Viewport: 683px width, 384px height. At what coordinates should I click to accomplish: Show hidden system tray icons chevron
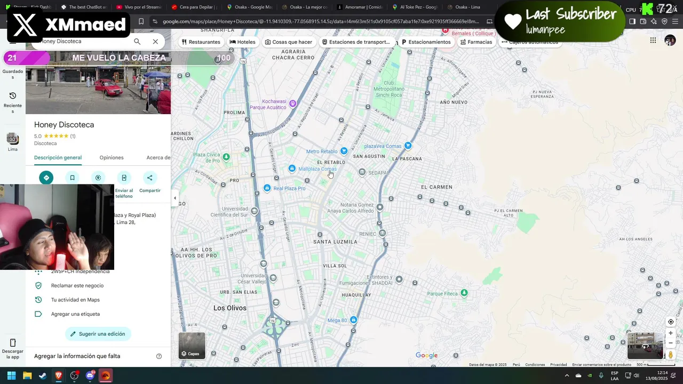click(x=567, y=375)
